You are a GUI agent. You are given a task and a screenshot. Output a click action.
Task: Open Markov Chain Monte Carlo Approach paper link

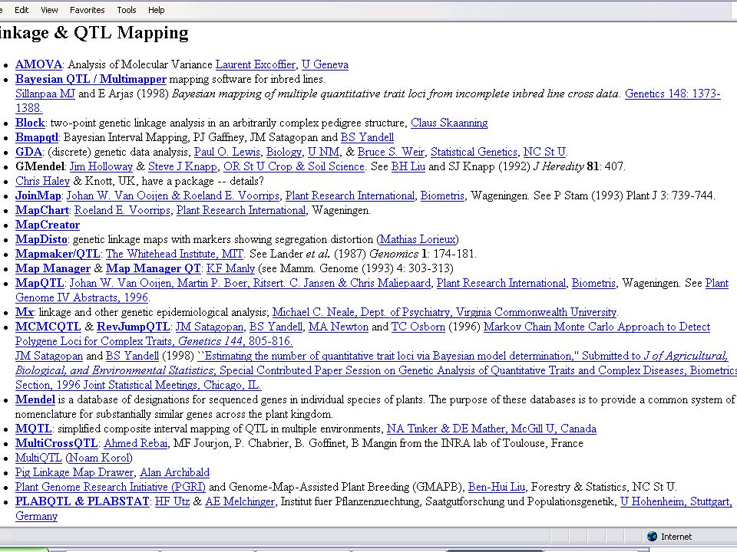click(597, 327)
